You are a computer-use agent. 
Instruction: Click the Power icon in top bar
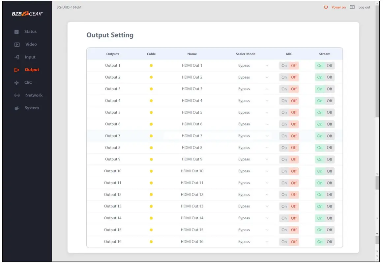pos(325,7)
